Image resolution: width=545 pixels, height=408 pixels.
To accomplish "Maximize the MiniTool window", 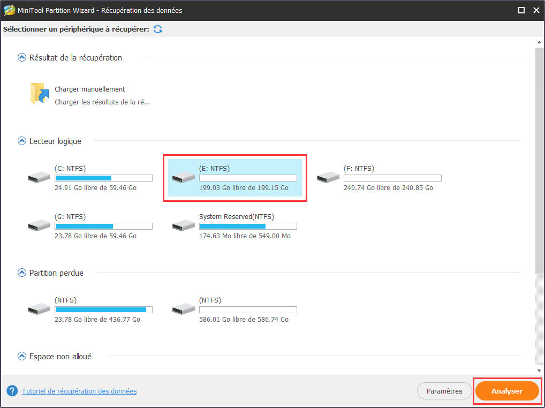I will [521, 10].
